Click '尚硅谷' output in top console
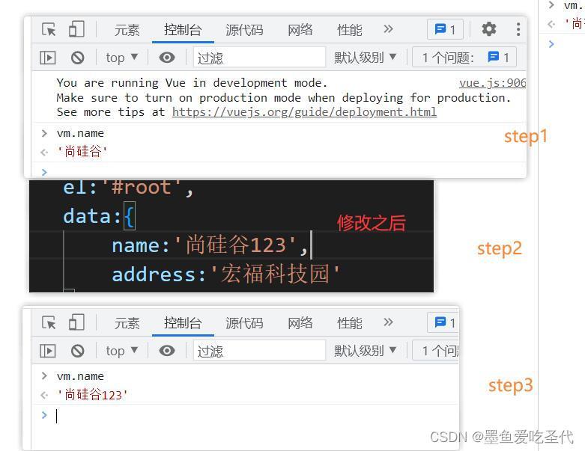Image resolution: width=585 pixels, height=451 pixels. tap(82, 152)
